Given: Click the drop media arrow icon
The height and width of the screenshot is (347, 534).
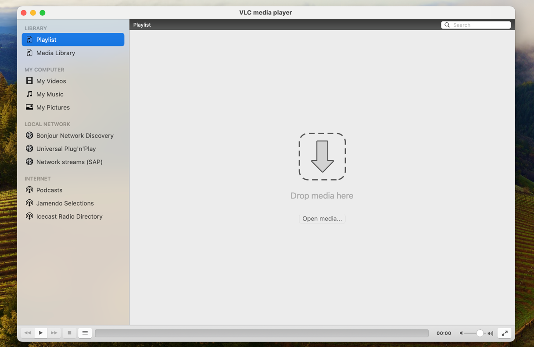Looking at the screenshot, I should tap(323, 156).
